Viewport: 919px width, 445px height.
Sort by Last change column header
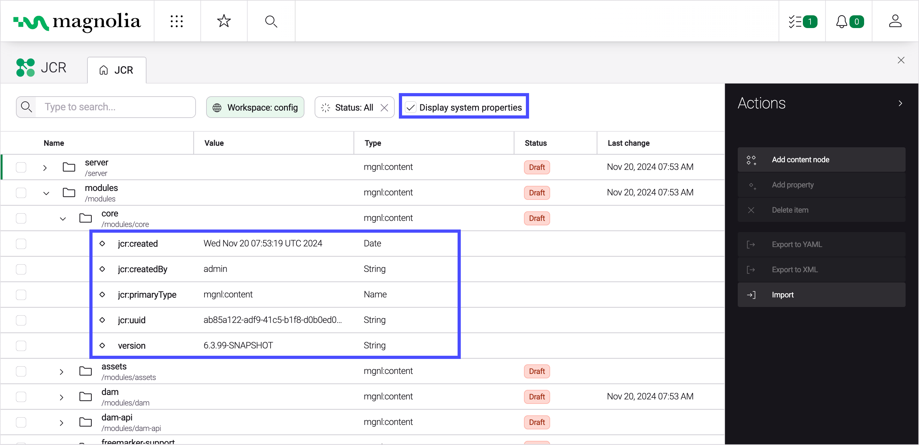pos(629,143)
